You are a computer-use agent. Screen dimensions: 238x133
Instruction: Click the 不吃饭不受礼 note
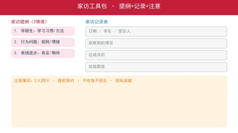tap(95, 81)
